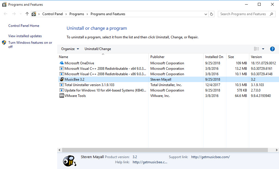Sort by the Name column header

tap(103, 57)
